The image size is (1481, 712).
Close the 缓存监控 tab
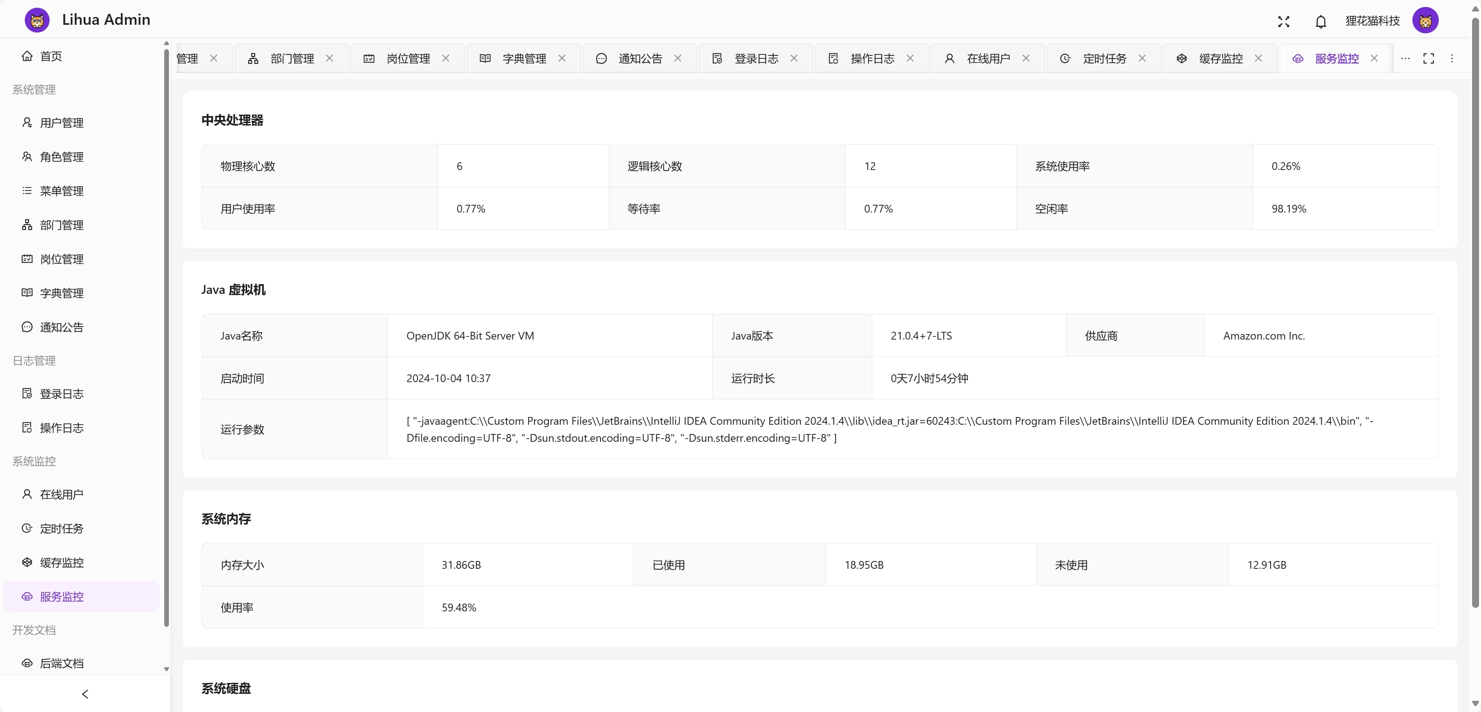pyautogui.click(x=1258, y=58)
